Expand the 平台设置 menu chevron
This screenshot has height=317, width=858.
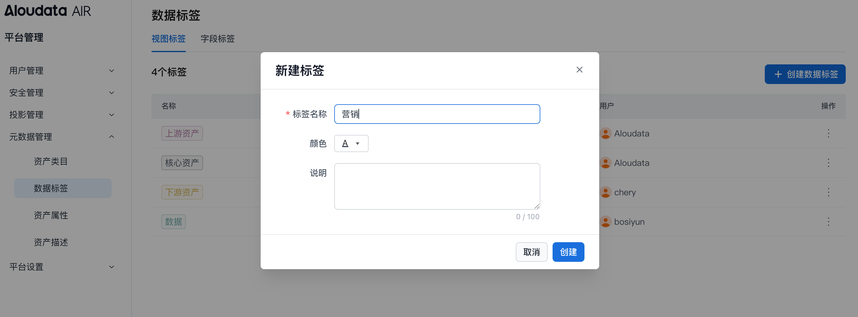point(112,267)
